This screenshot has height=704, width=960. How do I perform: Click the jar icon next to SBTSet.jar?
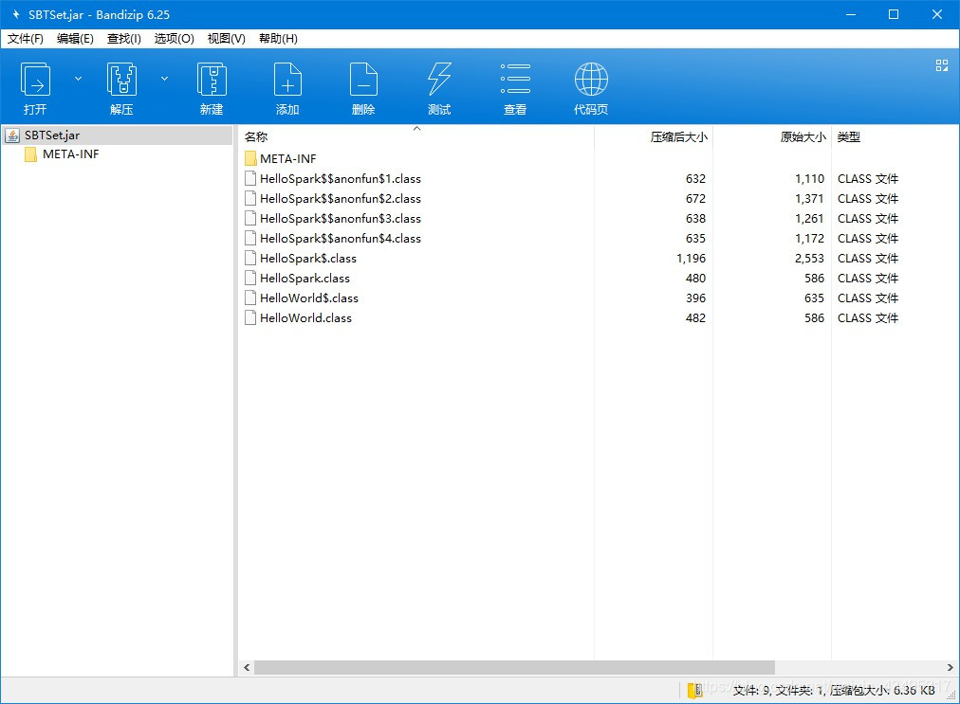12,135
